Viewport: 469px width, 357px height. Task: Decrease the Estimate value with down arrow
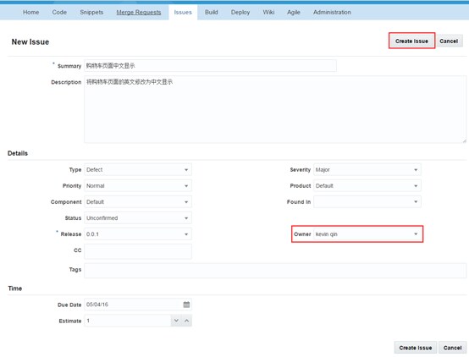[x=176, y=321]
